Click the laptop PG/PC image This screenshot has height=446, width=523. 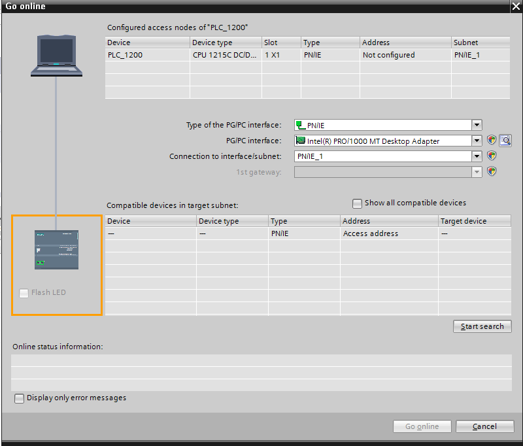(56, 56)
